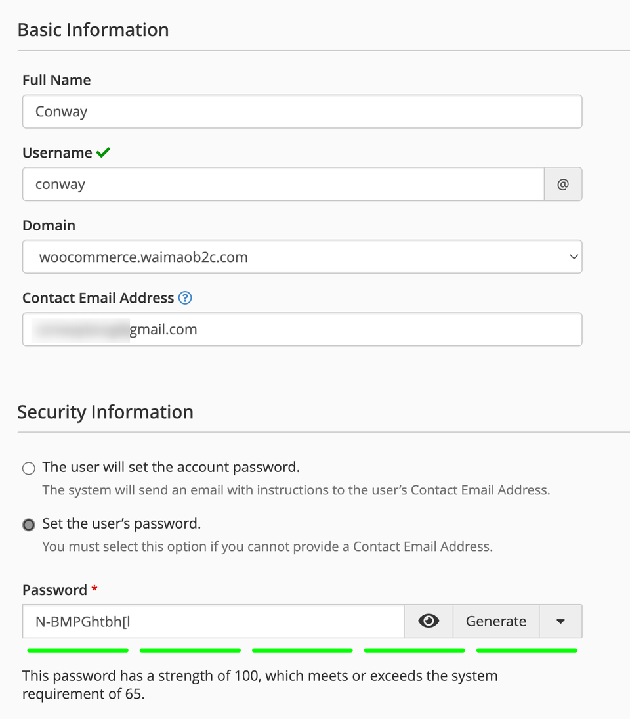Expand the Domain dropdown chevron
630x719 pixels.
(x=574, y=257)
